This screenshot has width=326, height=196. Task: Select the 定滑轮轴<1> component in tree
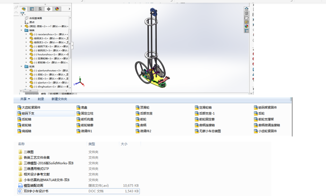pos(49,58)
